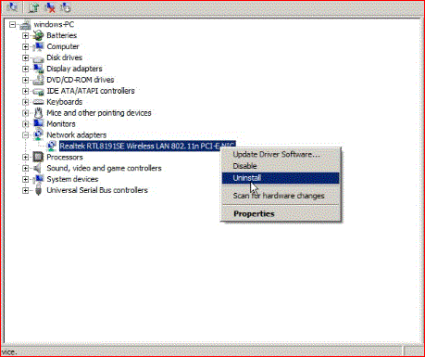Click the Disable device toolbar icon

pos(66,7)
